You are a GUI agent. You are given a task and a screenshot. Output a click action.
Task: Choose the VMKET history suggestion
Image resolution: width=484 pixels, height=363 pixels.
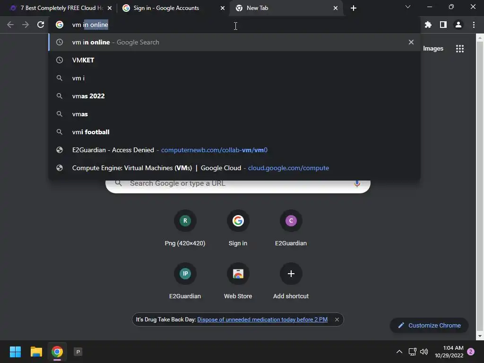click(234, 60)
